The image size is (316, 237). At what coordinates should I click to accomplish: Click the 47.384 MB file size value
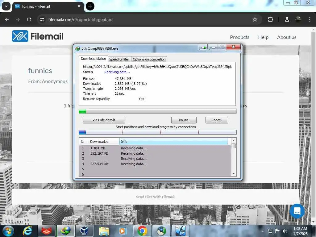tap(123, 79)
